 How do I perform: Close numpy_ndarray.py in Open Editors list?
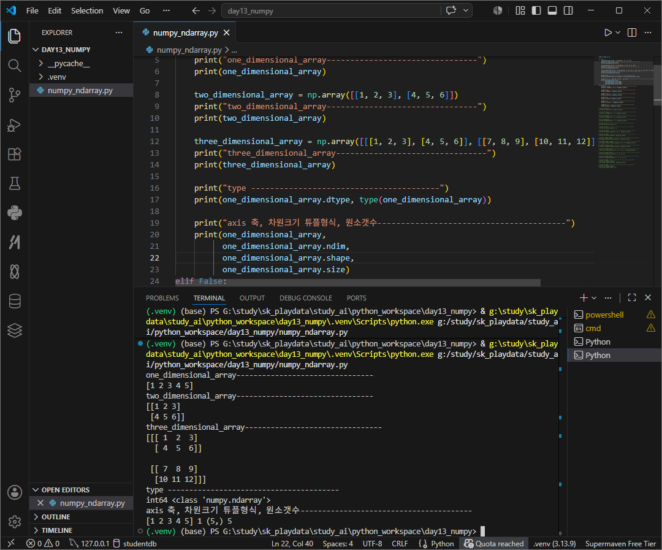[40, 503]
